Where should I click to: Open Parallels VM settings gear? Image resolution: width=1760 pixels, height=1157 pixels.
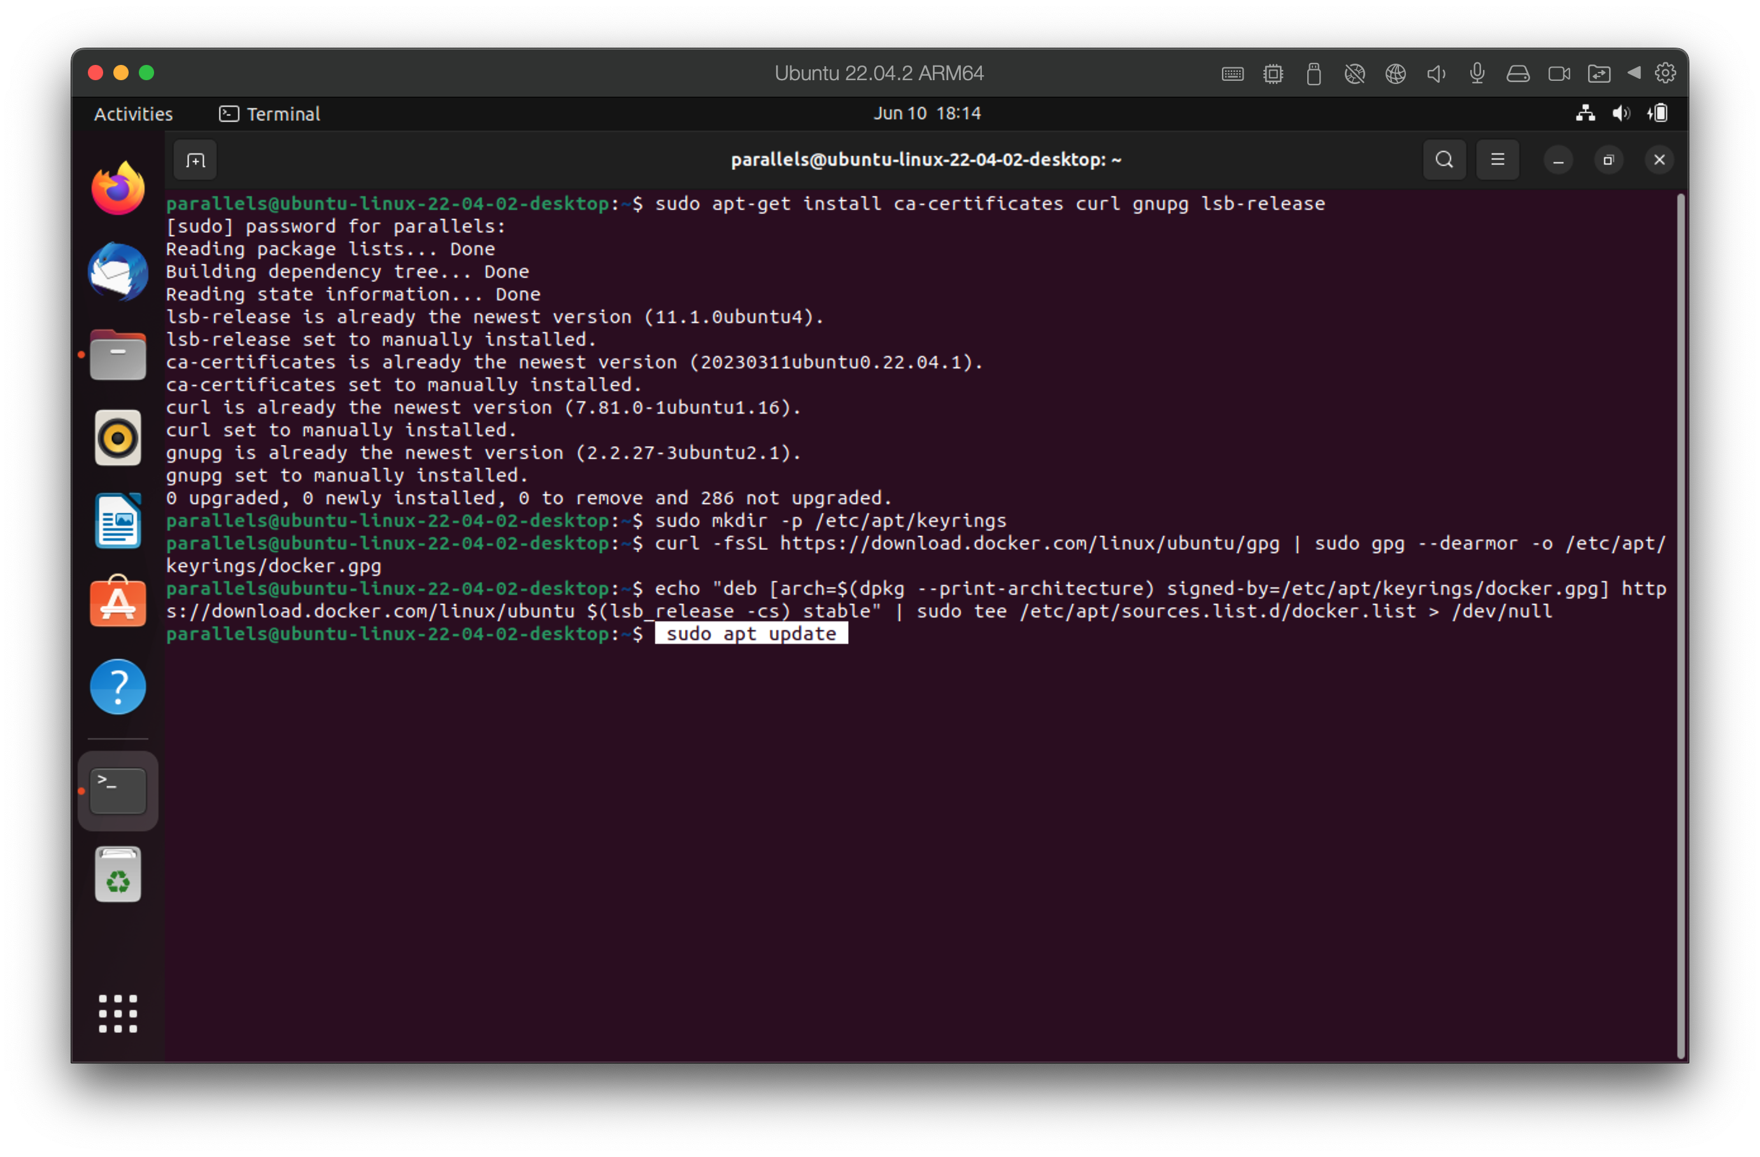[x=1664, y=73]
